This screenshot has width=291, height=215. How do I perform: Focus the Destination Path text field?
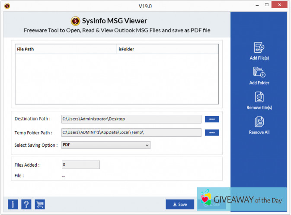point(131,119)
